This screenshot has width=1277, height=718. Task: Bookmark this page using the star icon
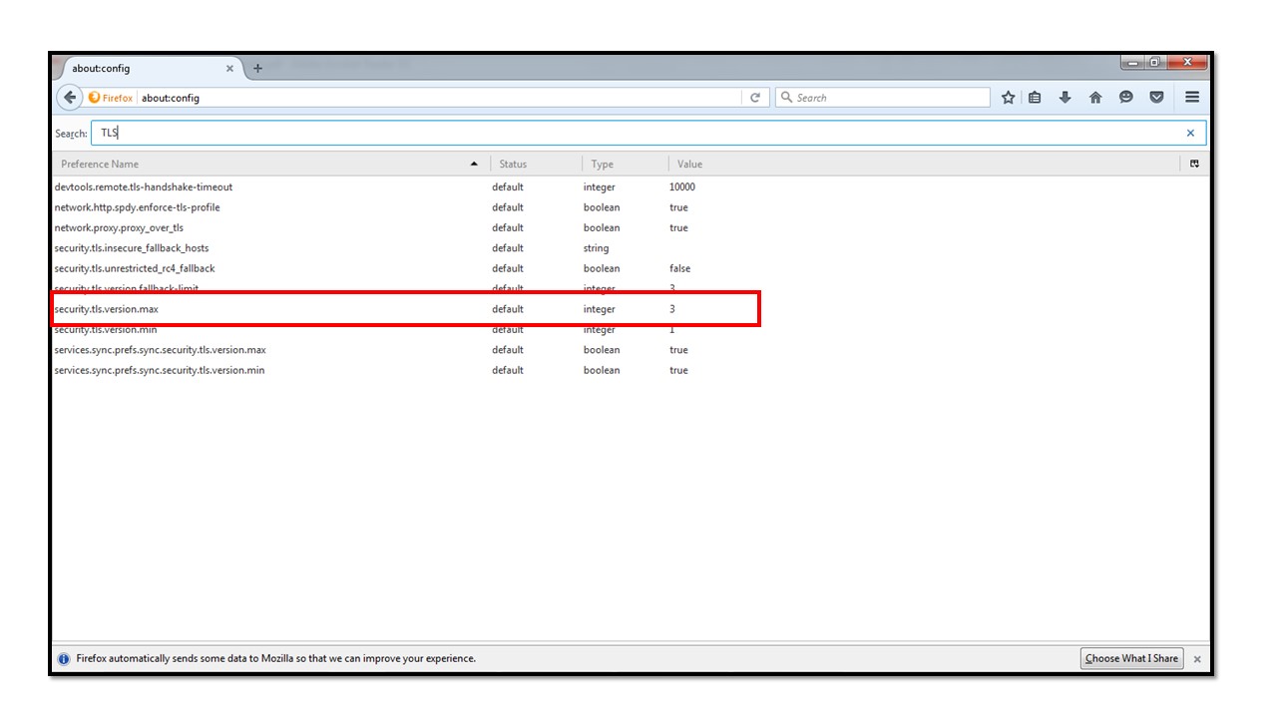click(1008, 97)
